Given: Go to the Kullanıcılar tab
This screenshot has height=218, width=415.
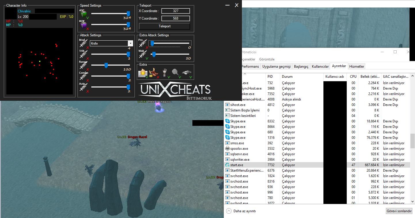Looking at the screenshot, I should (320, 66).
